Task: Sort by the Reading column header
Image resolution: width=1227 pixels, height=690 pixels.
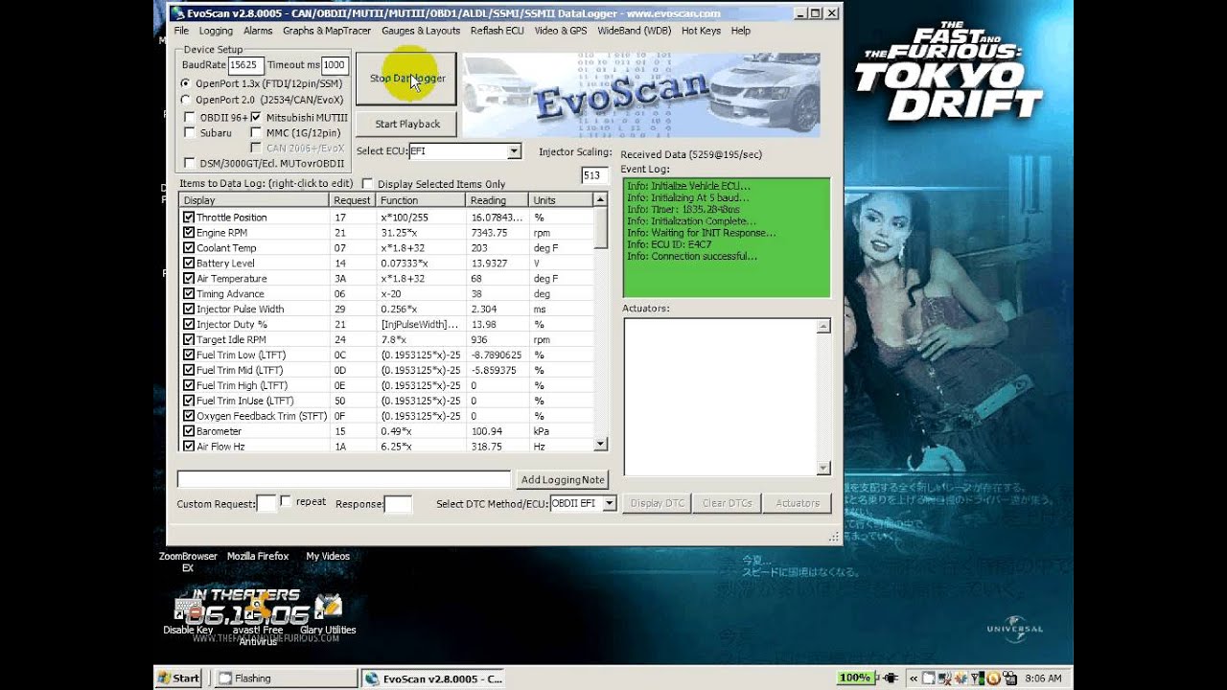Action: coord(497,200)
